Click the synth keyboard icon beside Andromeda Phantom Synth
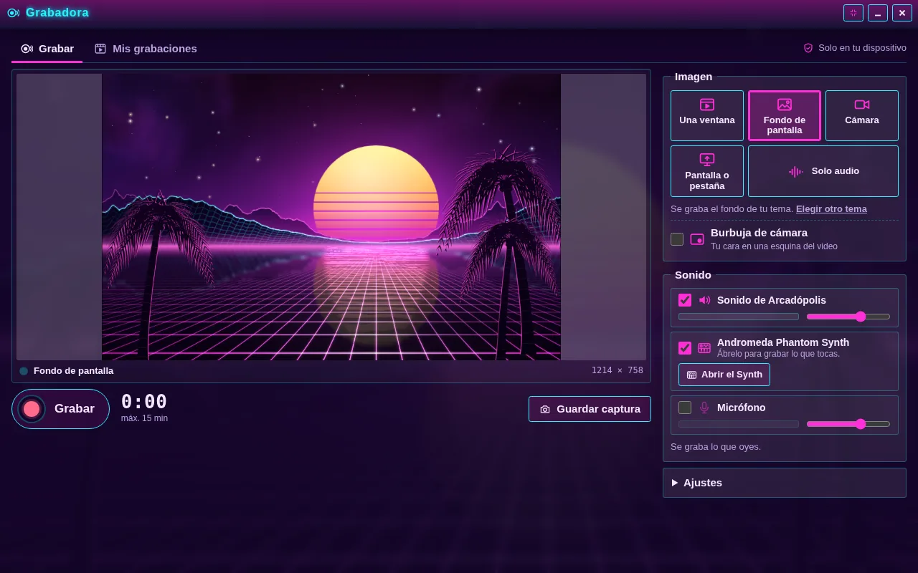Image resolution: width=918 pixels, height=573 pixels. (x=704, y=348)
